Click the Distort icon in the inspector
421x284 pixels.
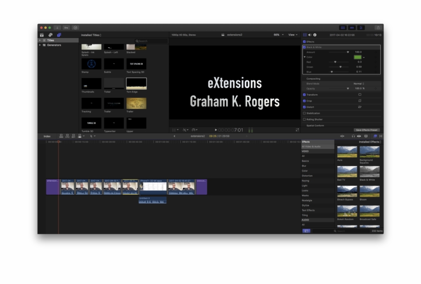[x=361, y=107]
